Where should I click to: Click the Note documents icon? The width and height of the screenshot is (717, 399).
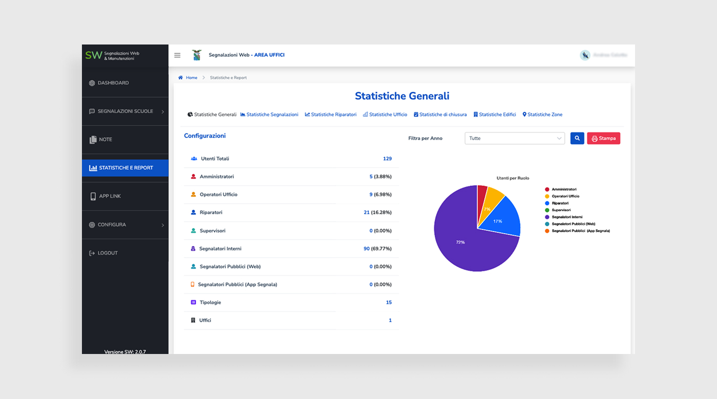93,140
